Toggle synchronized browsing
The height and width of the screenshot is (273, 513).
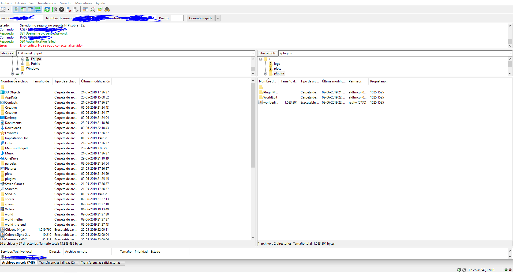[x=100, y=9]
